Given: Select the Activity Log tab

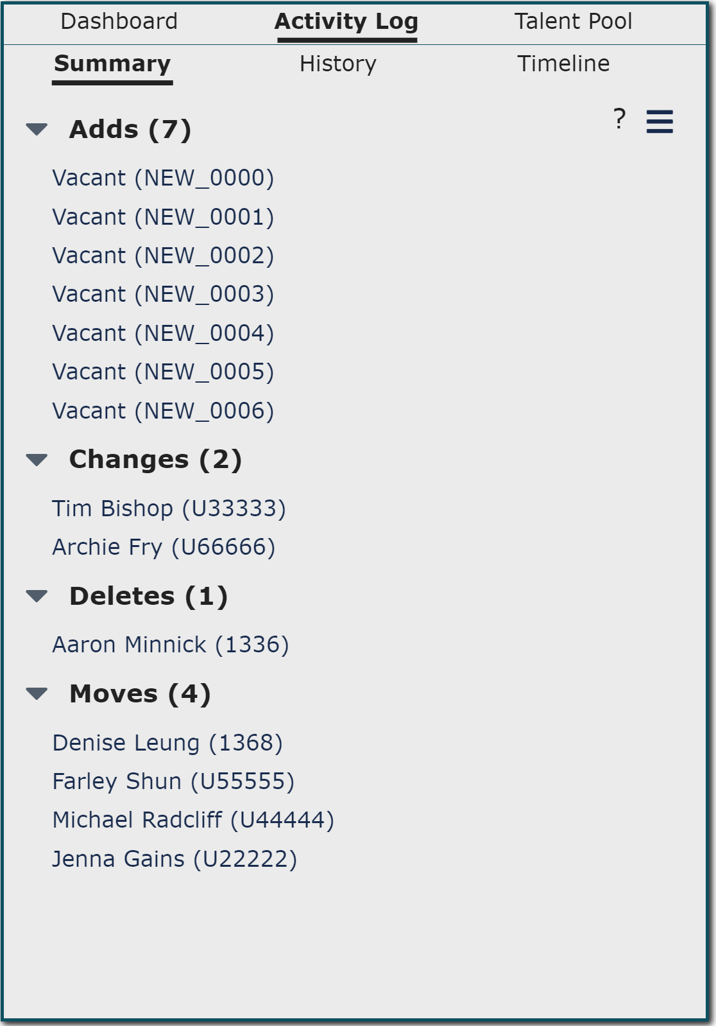Looking at the screenshot, I should 346,22.
